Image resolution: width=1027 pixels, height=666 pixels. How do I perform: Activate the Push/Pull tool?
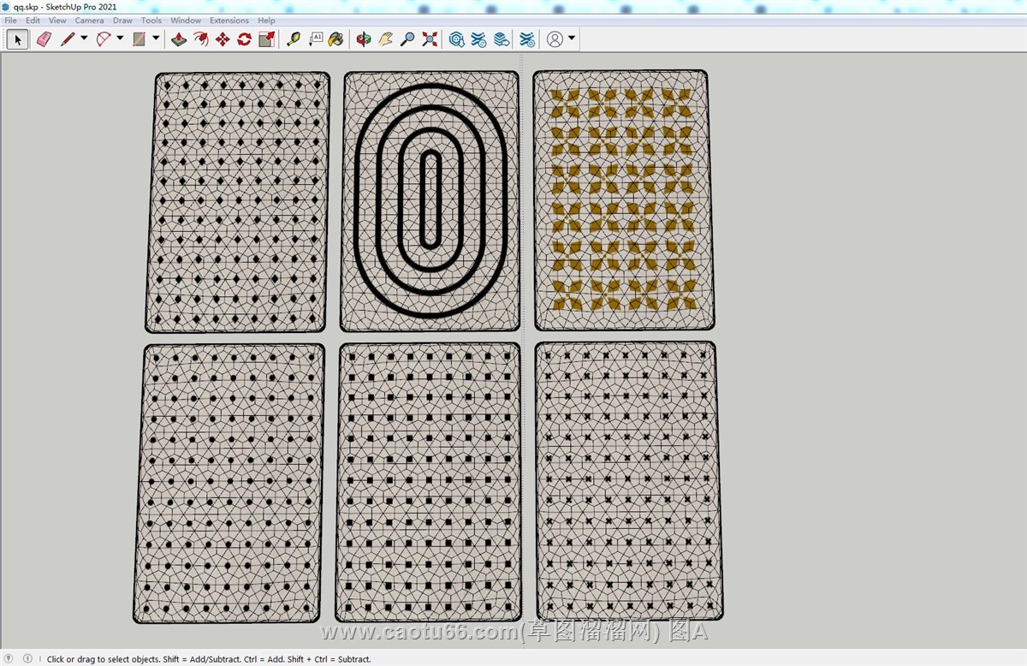coord(179,39)
